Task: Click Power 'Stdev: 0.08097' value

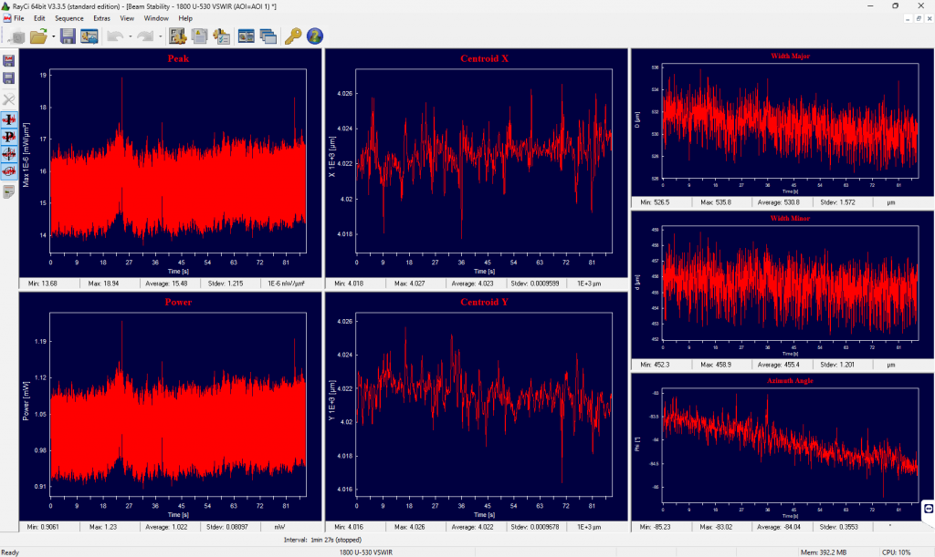Action: pyautogui.click(x=227, y=527)
